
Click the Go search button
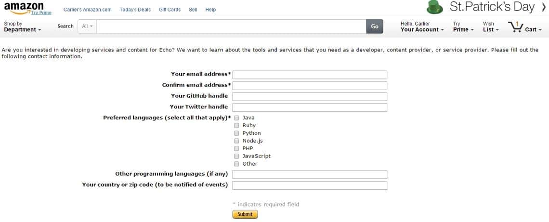[x=375, y=26]
